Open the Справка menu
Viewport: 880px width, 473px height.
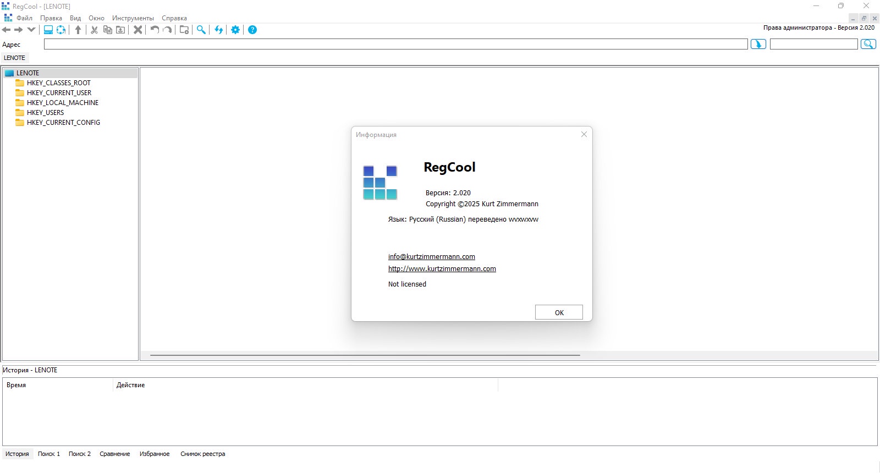[174, 18]
